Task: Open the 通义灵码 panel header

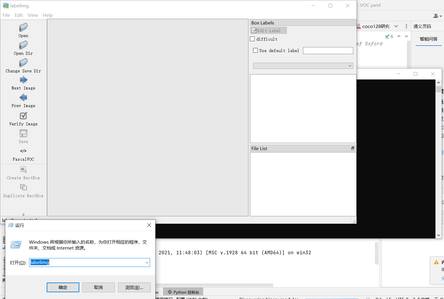Action: point(422,26)
